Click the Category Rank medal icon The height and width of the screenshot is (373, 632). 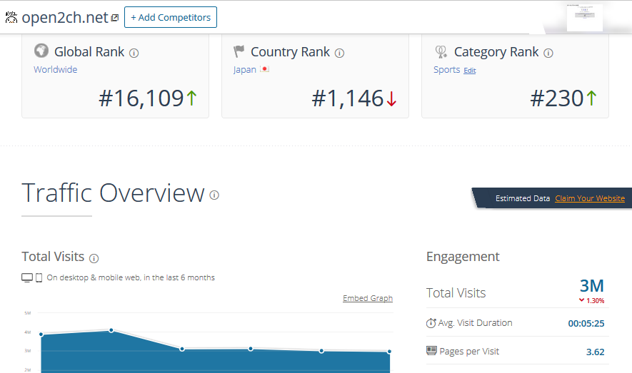(x=441, y=51)
